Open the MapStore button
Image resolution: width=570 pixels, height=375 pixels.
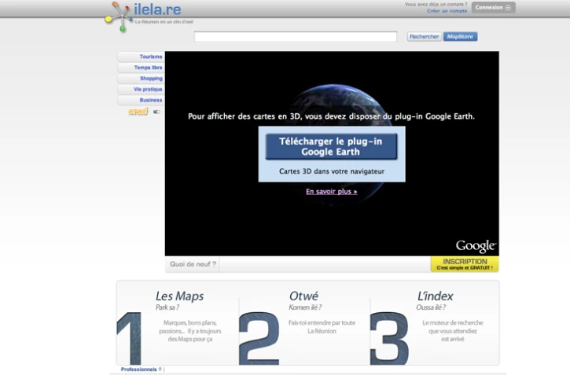coord(460,37)
